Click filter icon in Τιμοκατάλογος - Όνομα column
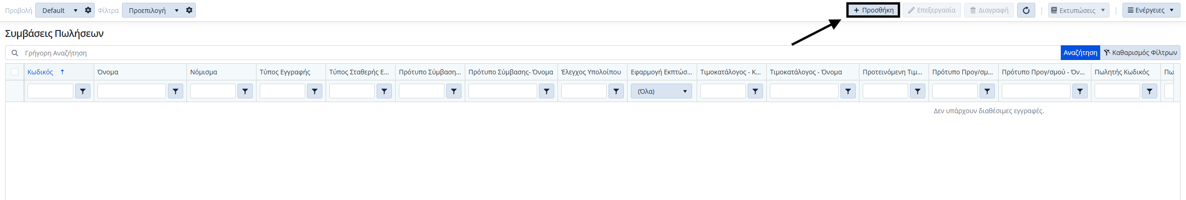 tap(848, 91)
